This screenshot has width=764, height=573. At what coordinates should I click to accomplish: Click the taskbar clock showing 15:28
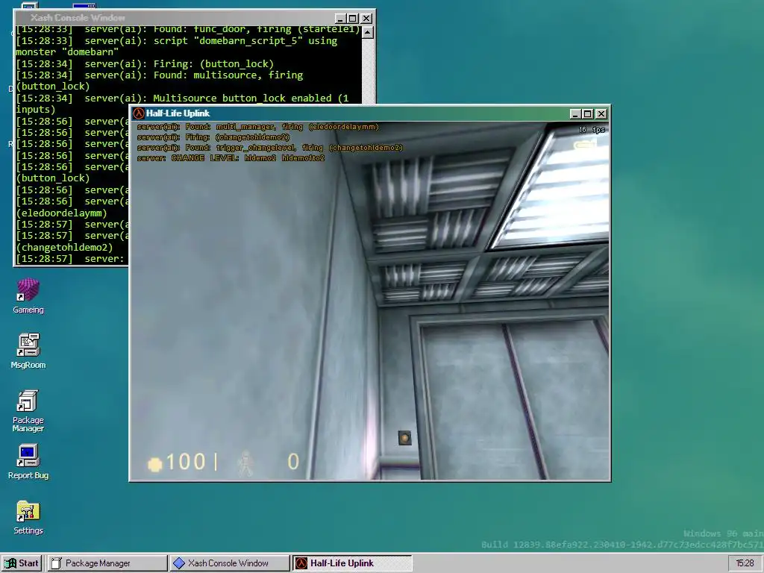745,563
